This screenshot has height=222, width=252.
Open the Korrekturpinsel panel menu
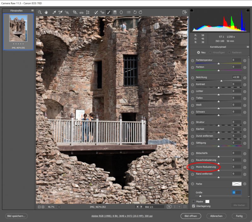point(248,47)
